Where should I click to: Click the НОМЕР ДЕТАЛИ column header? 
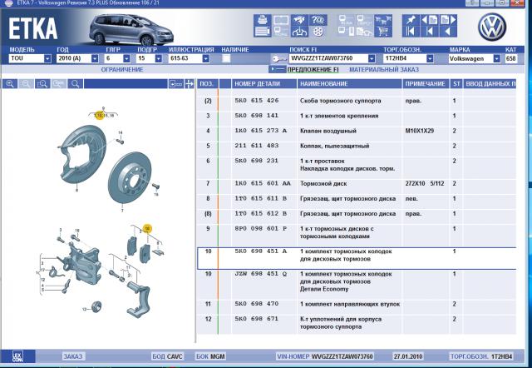pyautogui.click(x=264, y=83)
